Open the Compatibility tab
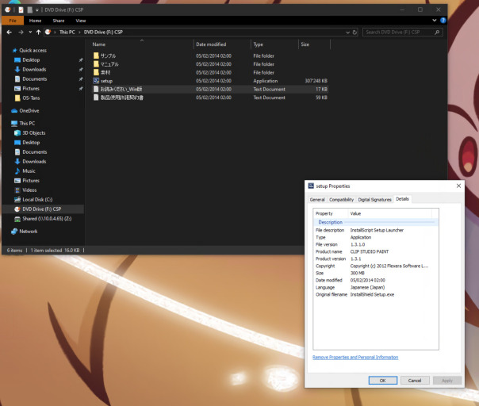The height and width of the screenshot is (406, 479). [x=341, y=199]
